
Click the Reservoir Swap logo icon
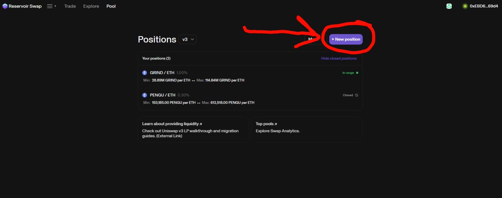5,6
